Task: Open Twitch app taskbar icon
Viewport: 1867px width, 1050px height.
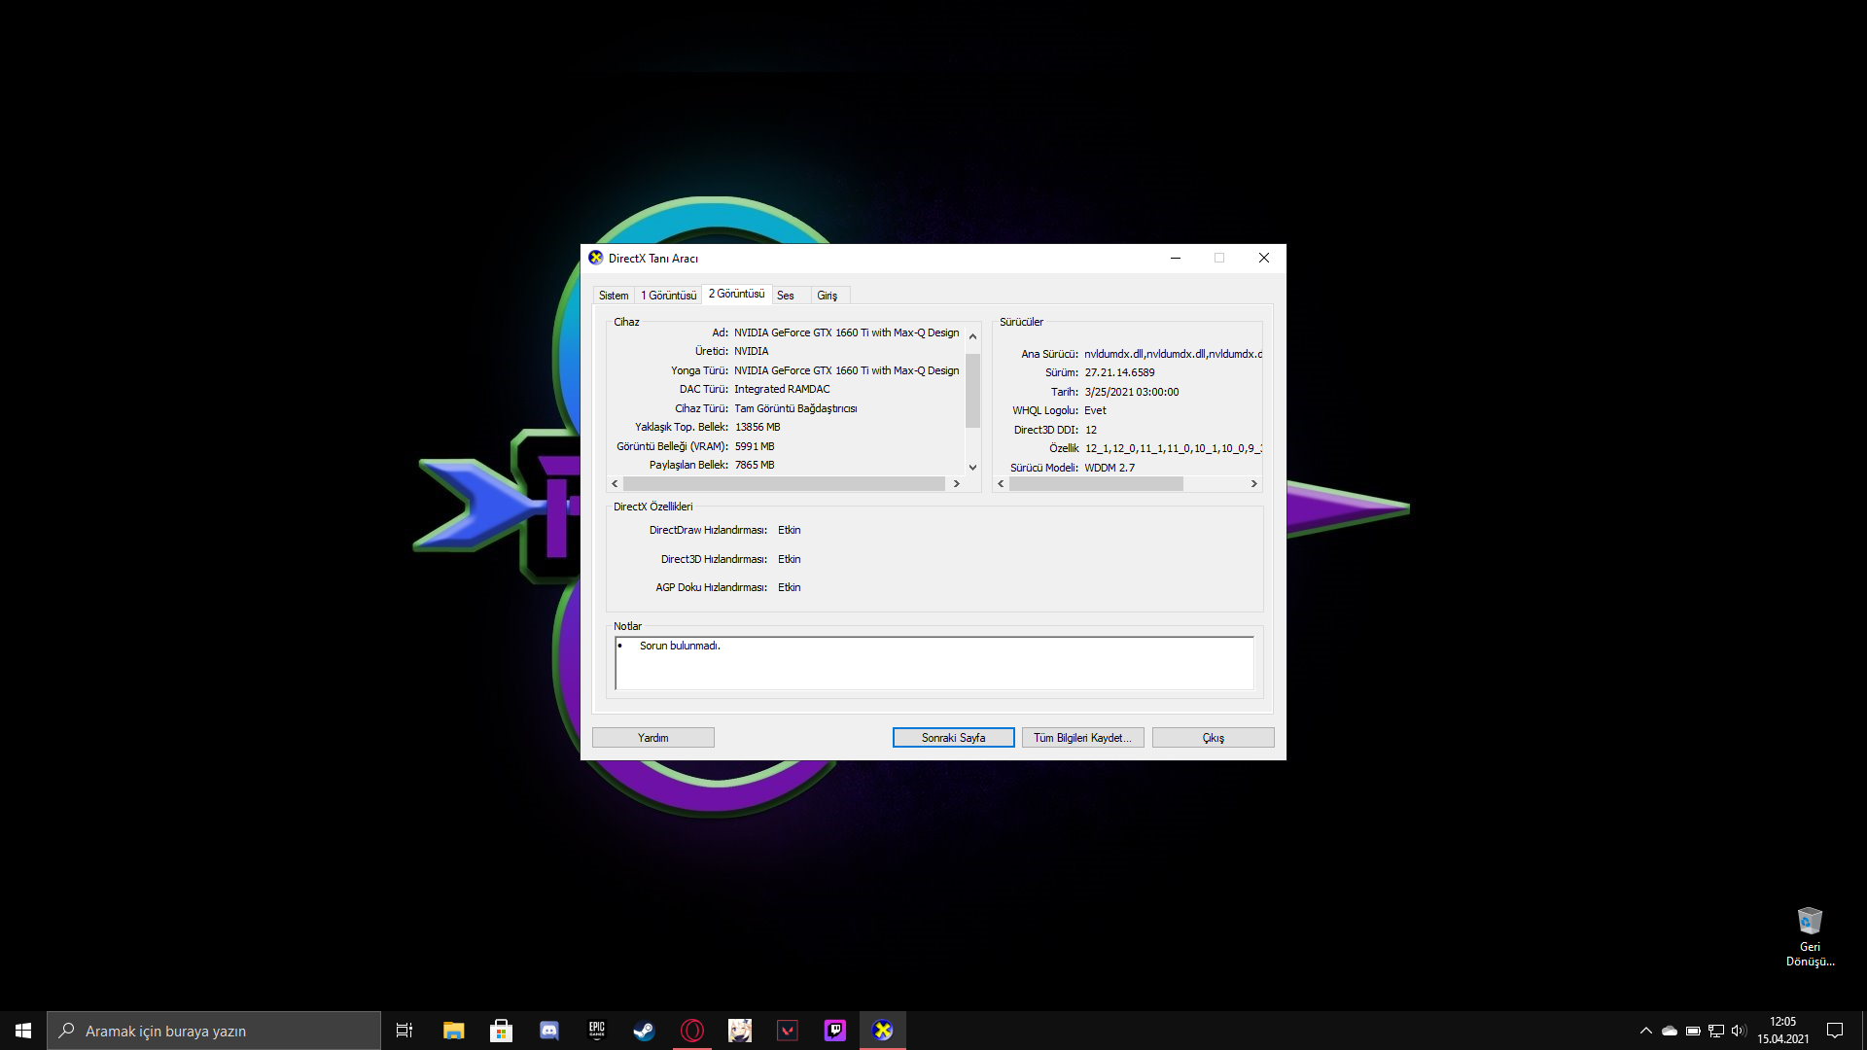Action: (x=835, y=1031)
